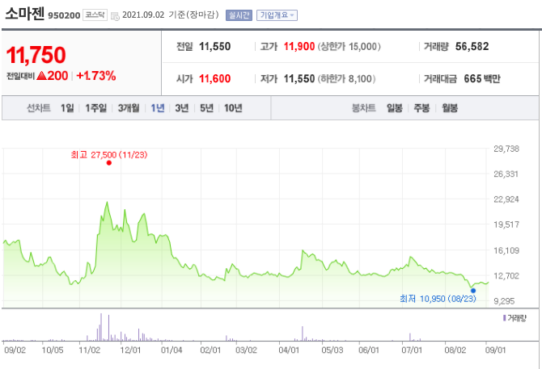542x369 pixels.
Task: Click the 29,738 price axis label
Action: (506, 149)
